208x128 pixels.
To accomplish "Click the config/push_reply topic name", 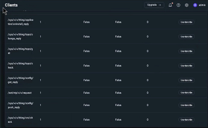I will 20,105.
